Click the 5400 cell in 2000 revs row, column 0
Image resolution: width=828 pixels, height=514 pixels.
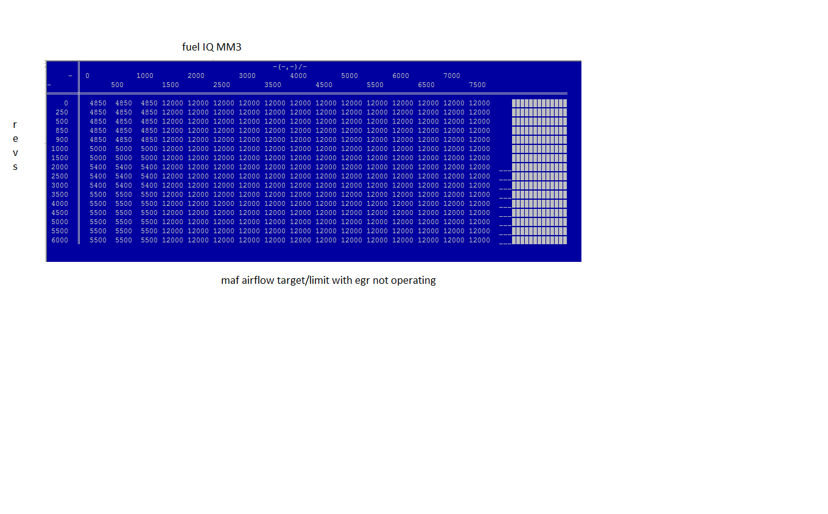click(98, 167)
